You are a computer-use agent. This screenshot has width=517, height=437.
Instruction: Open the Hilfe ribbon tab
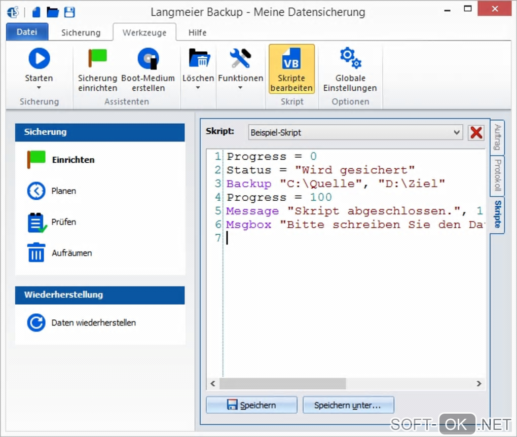(197, 32)
